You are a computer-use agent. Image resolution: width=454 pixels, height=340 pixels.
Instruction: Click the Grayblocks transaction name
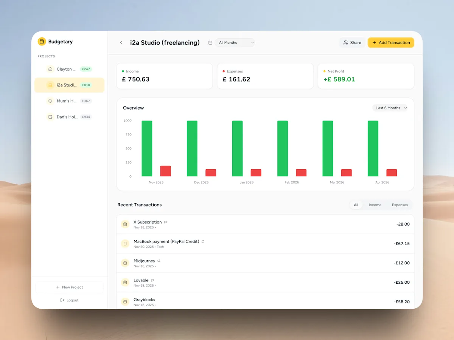(145, 300)
